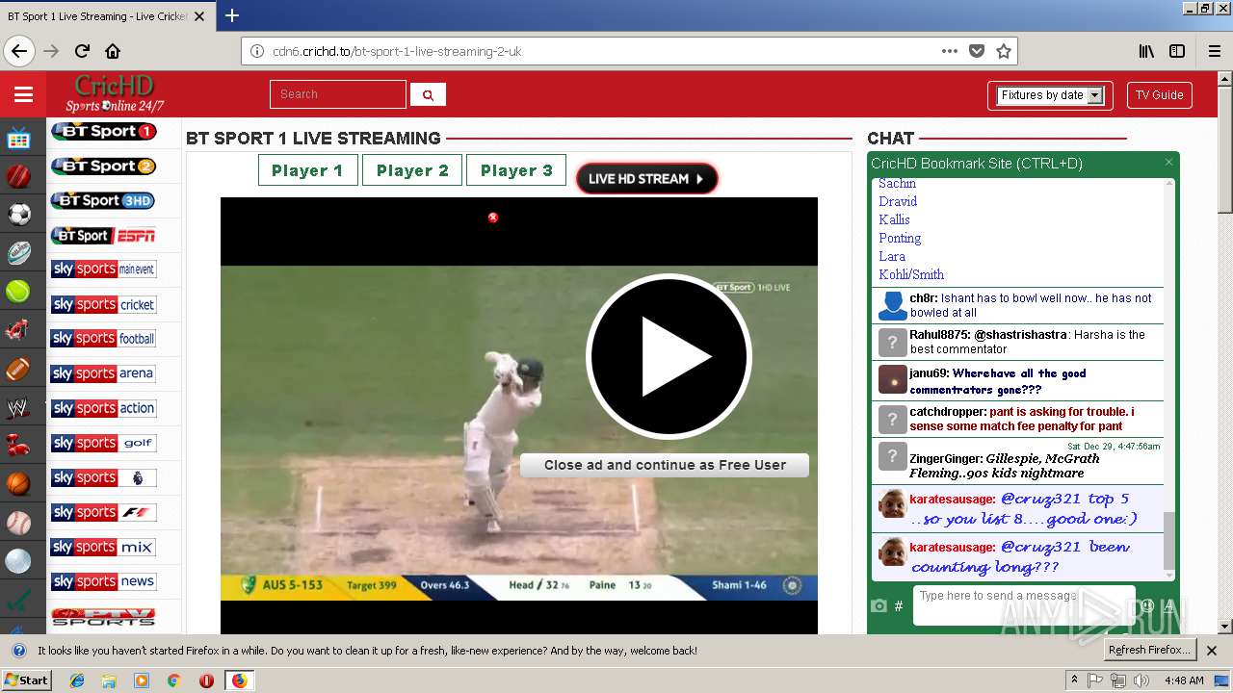Image resolution: width=1233 pixels, height=693 pixels.
Task: Switch to Player 3 tab
Action: tap(516, 170)
